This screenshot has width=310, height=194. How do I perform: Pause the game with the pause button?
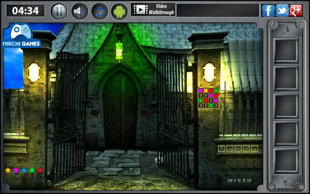coord(59,11)
